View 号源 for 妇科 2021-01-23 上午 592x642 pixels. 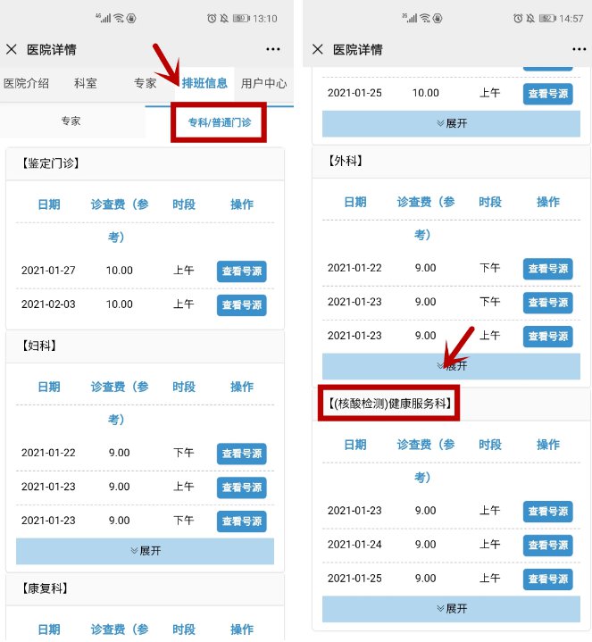[x=242, y=488]
